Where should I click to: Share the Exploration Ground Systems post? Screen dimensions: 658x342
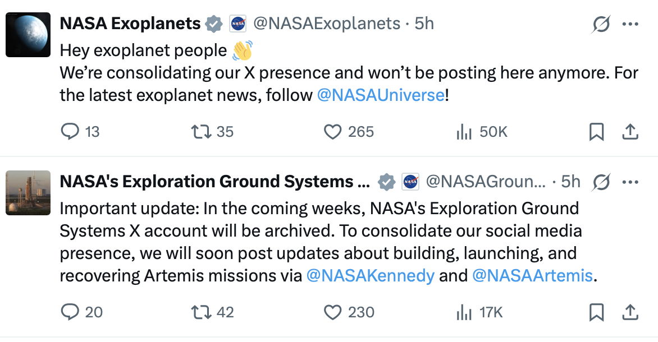(x=630, y=312)
